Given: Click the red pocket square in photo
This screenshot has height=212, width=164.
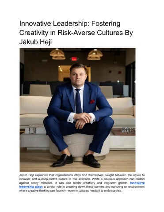Looking at the screenshot, I should point(92,101).
